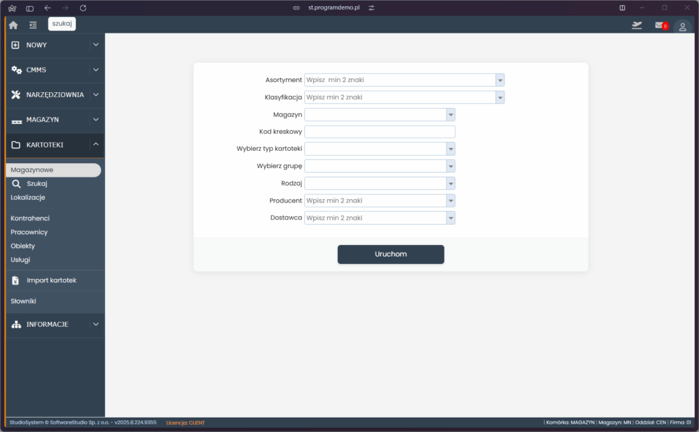The image size is (699, 432).
Task: Click the sidebar collapse icon next to home
Action: [32, 24]
